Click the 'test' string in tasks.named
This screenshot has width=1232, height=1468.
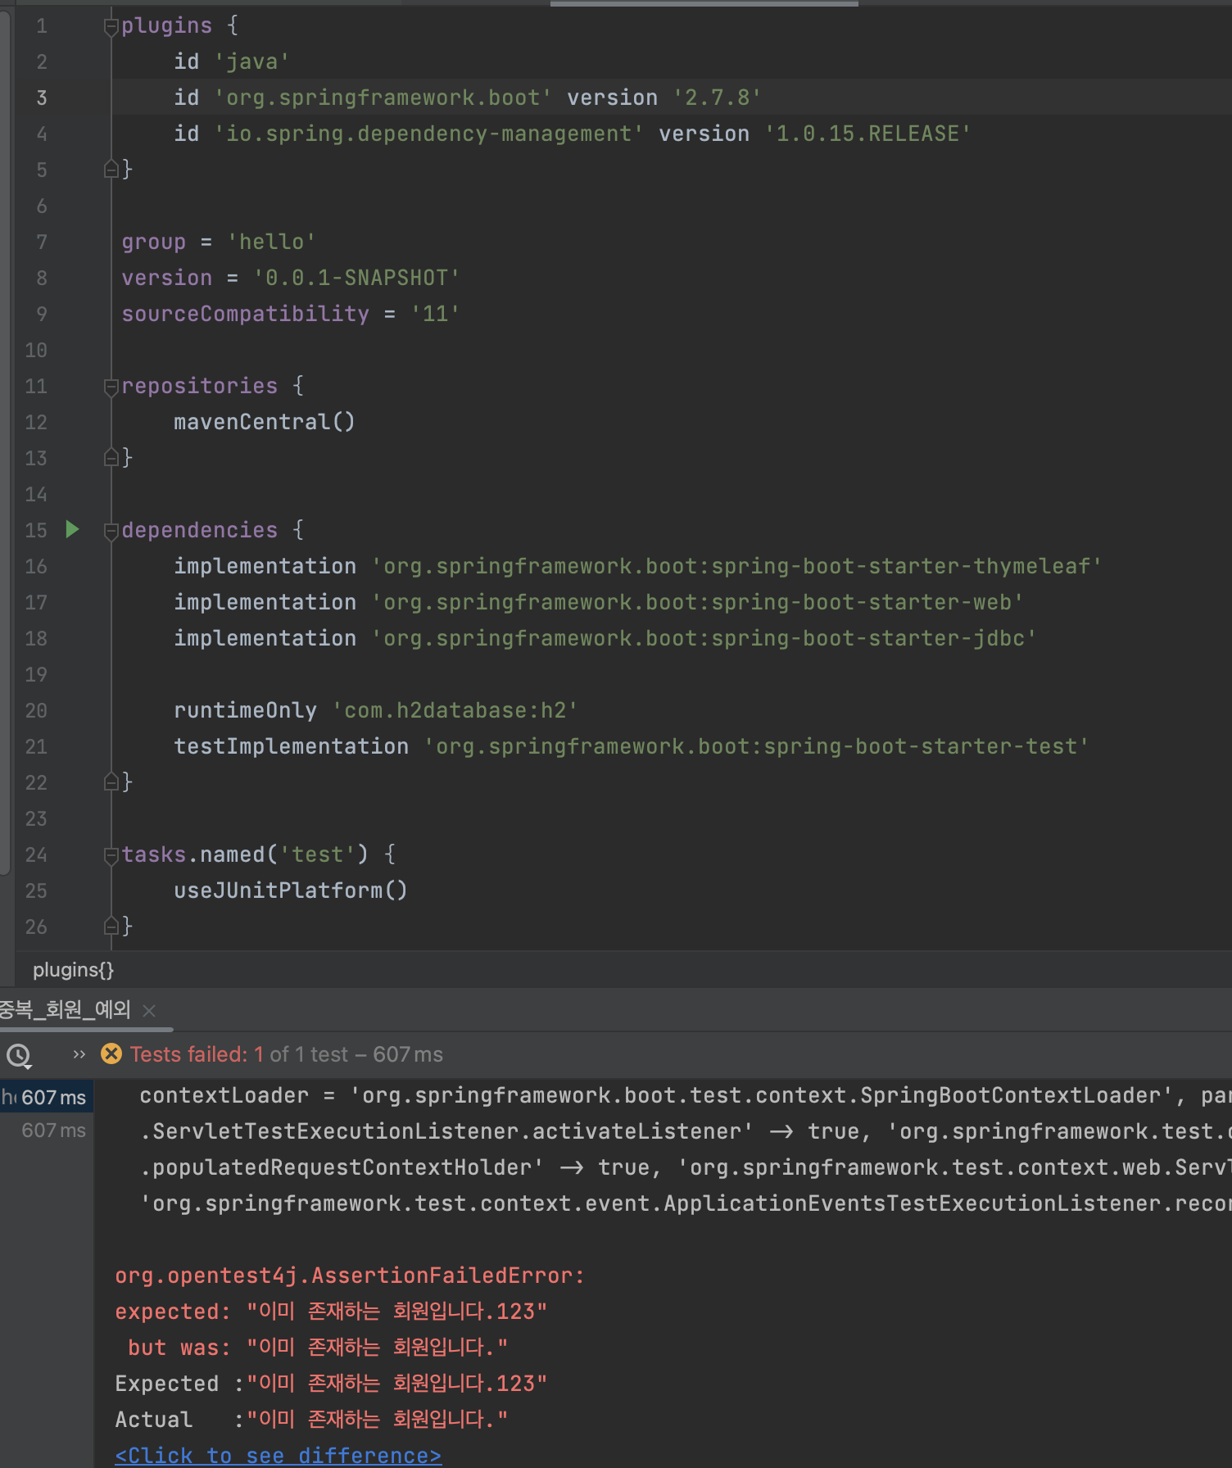(x=318, y=854)
